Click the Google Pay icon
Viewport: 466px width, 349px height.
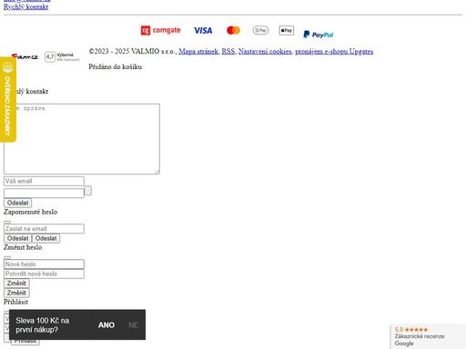(260, 30)
